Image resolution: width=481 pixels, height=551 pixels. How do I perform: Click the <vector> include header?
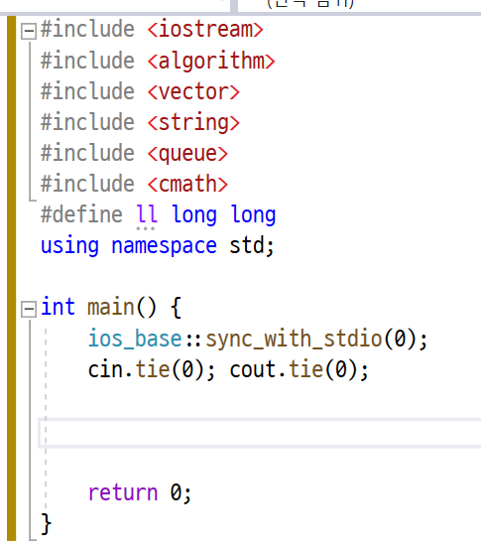click(193, 91)
